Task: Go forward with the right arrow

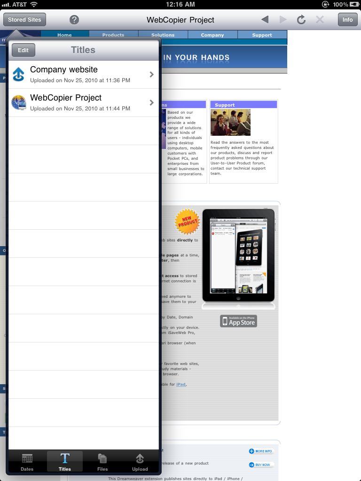Action: [283, 20]
